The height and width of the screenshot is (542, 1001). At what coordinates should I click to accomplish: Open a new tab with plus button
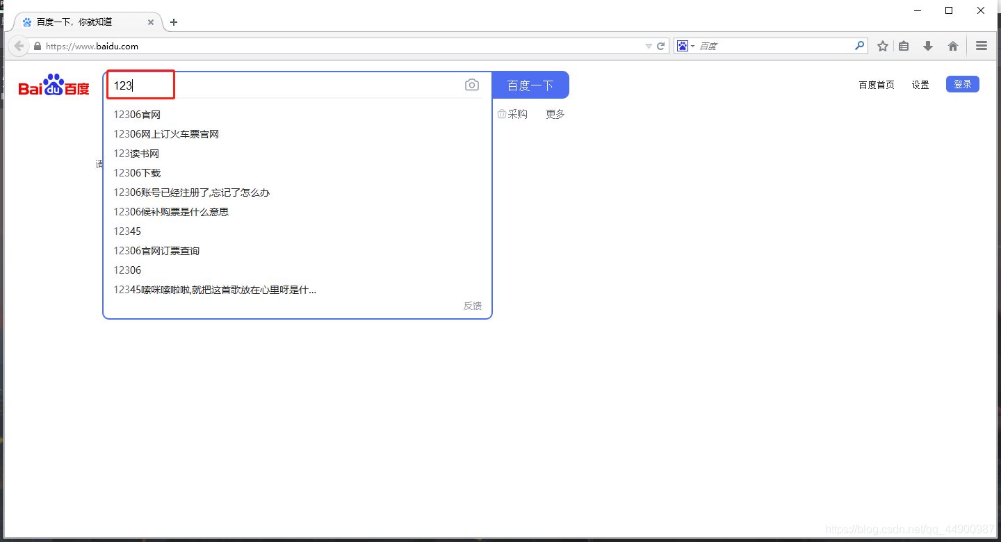pos(174,22)
